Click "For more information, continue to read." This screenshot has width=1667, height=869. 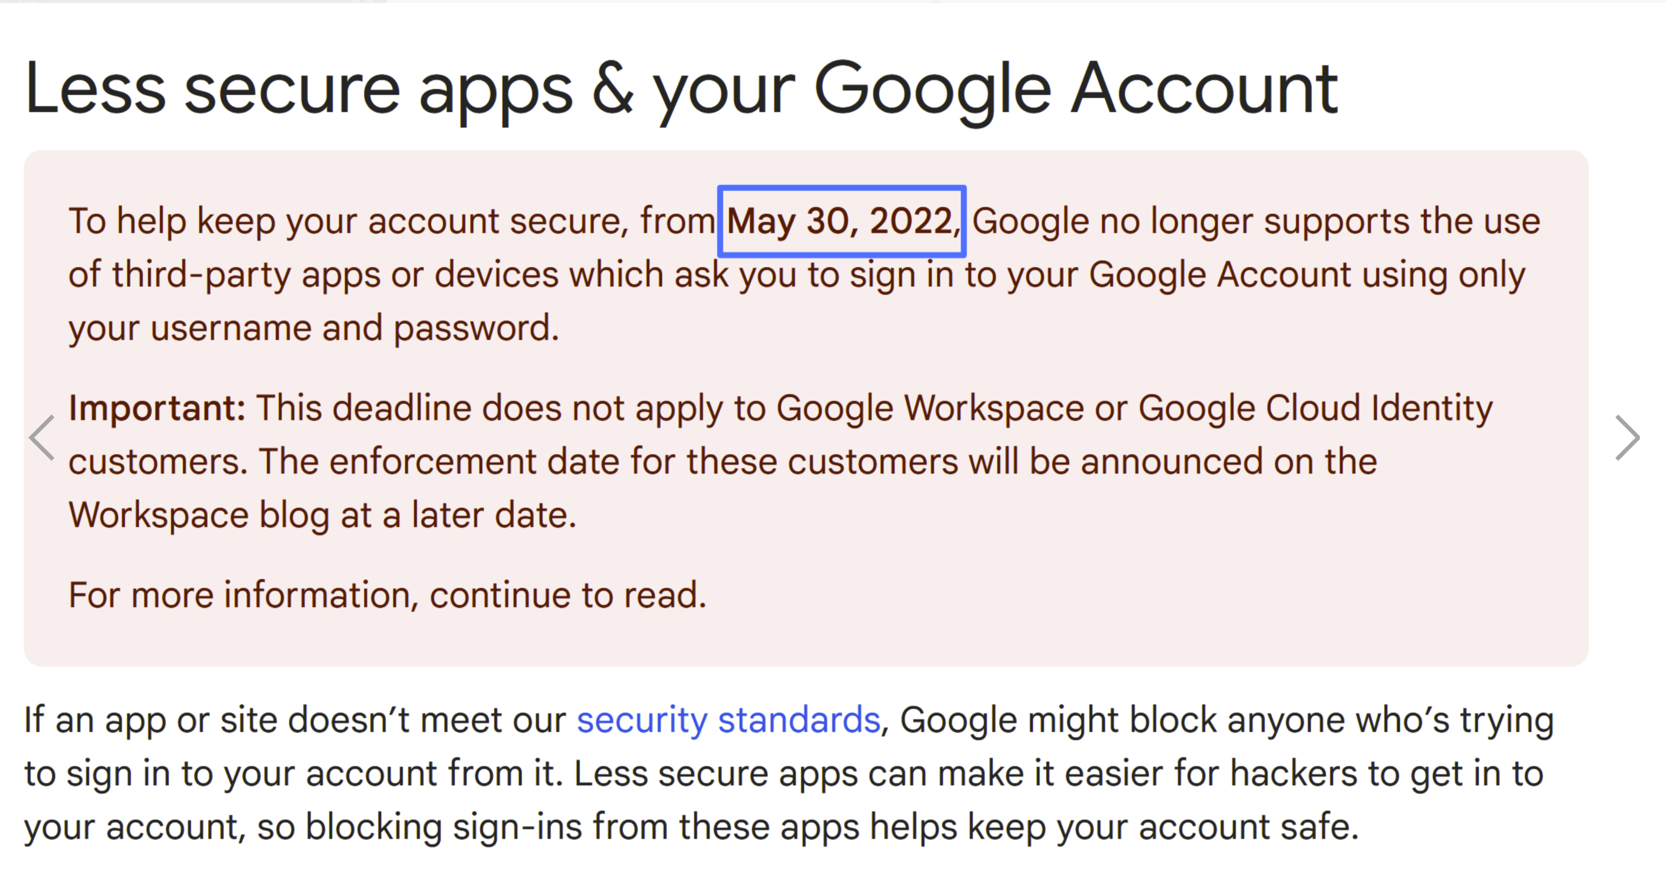(388, 595)
